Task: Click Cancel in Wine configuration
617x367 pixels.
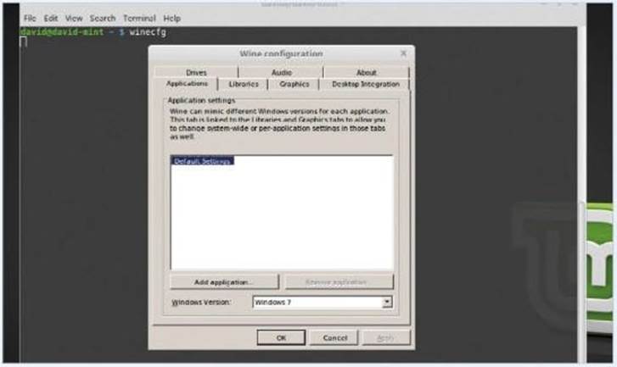Action: click(x=334, y=337)
